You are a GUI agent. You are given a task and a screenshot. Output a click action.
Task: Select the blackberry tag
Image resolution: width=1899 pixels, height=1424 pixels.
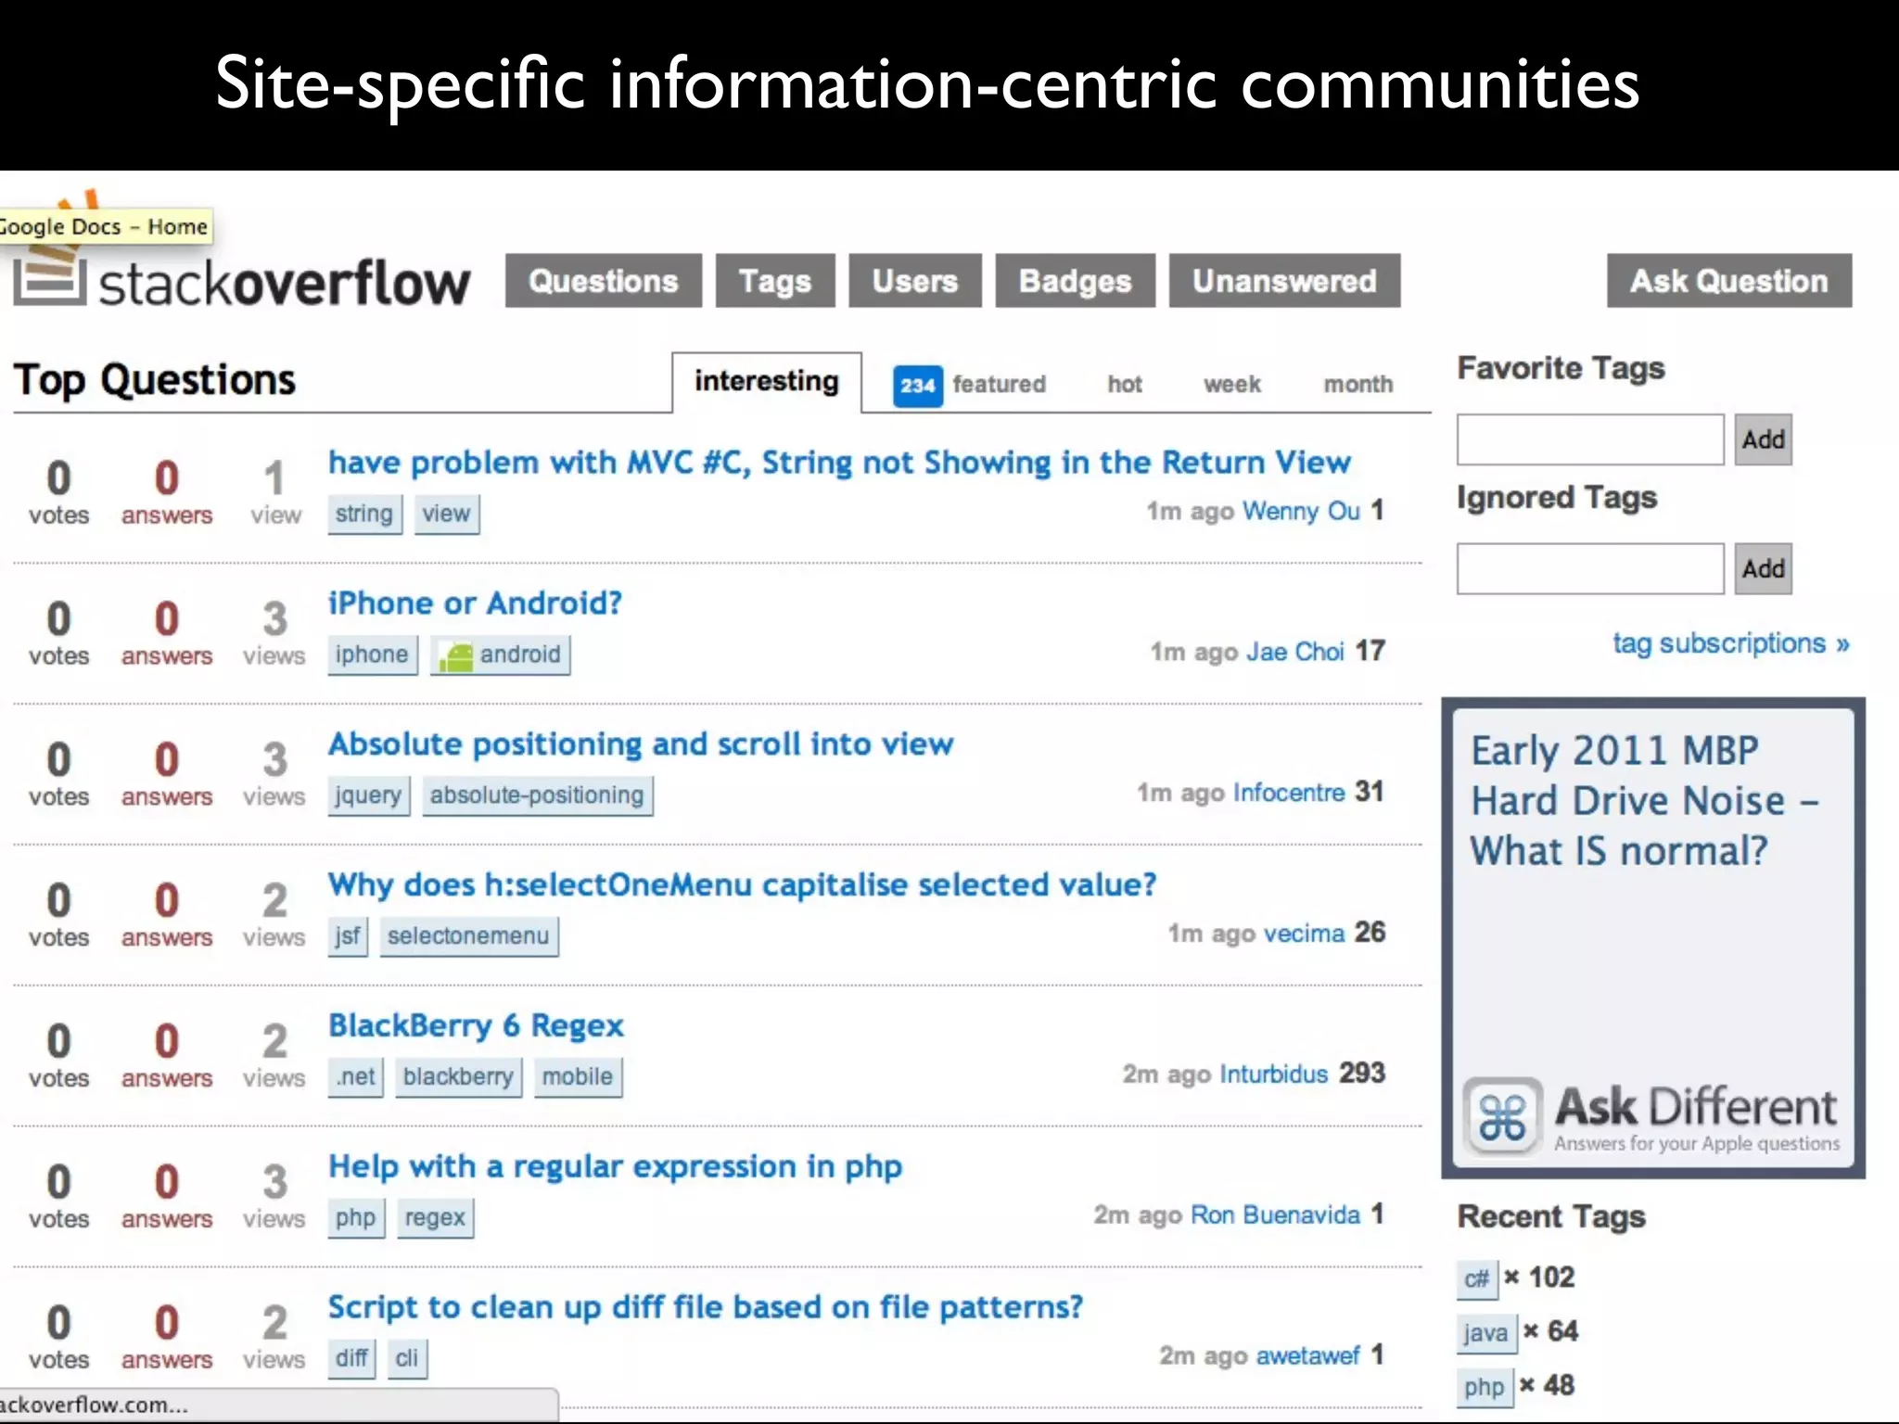[458, 1077]
